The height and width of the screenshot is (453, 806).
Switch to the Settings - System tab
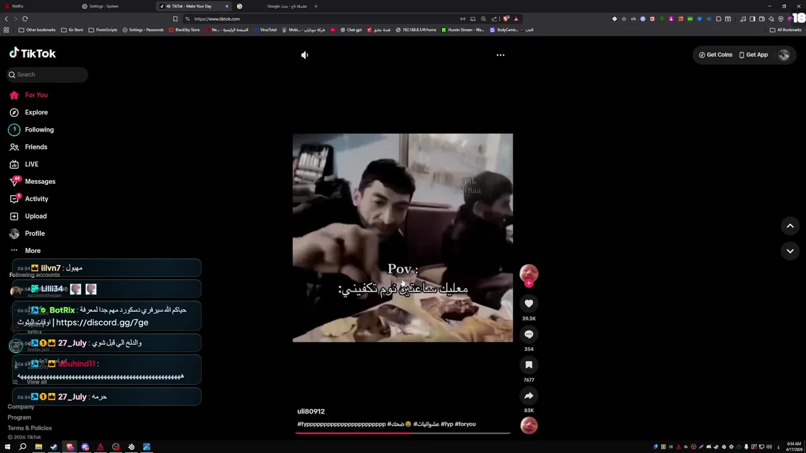pos(116,6)
